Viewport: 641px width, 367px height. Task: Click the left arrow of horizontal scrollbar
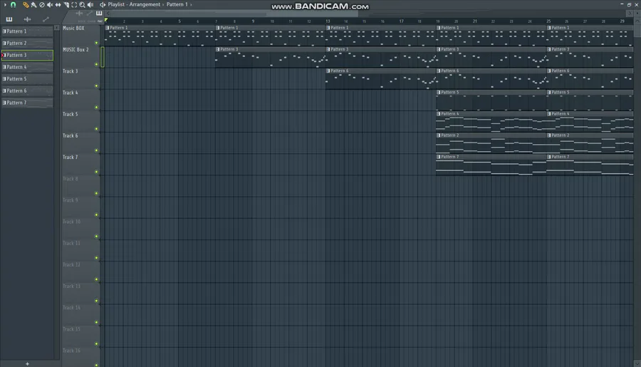[x=108, y=14]
